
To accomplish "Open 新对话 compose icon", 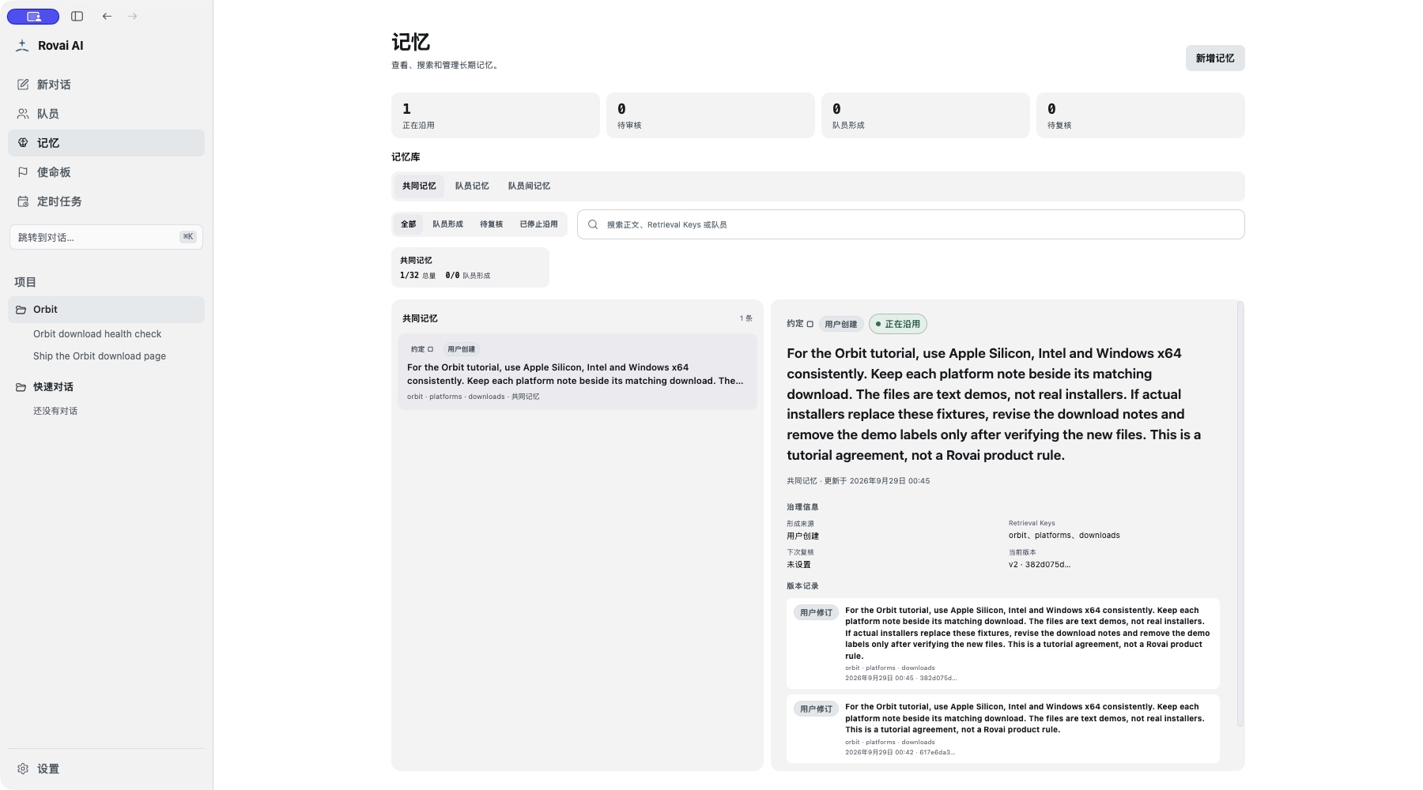I will tap(23, 85).
